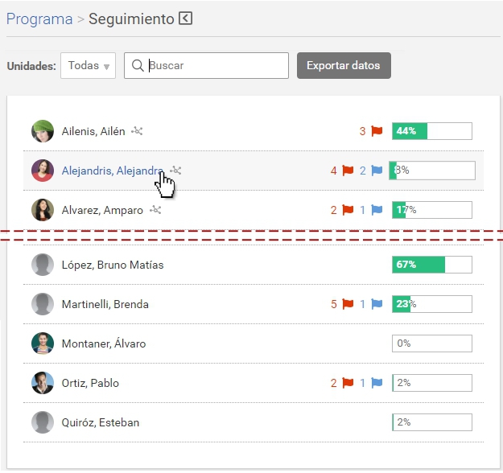
Task: Click the blue flag for Ortiz, Pablo
Action: [x=377, y=383]
